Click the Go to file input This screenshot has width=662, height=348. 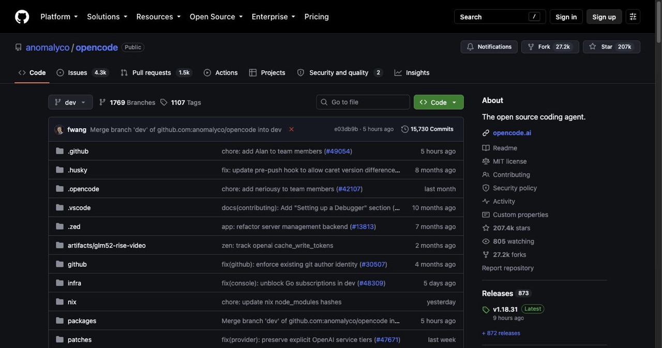363,102
